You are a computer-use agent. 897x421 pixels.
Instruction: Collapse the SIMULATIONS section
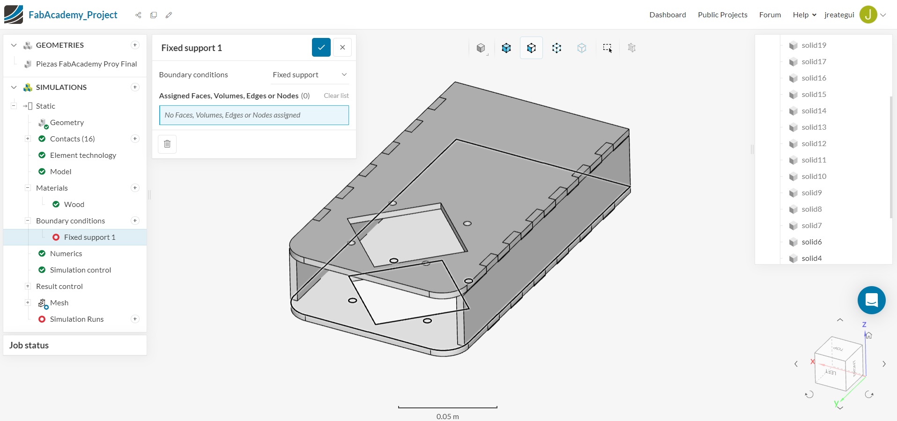[x=14, y=88]
